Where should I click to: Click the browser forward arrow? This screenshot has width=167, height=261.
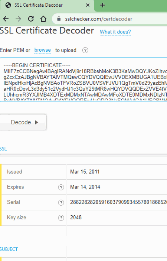tap(18, 19)
